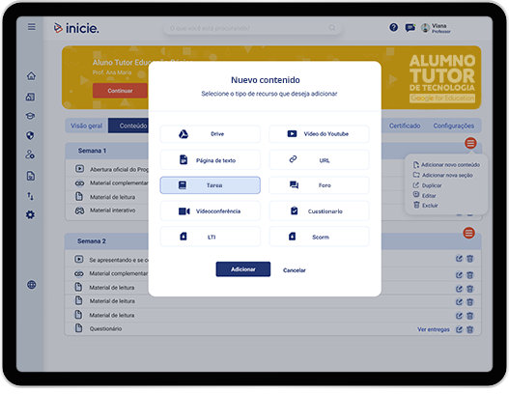This screenshot has width=509, height=394.
Task: Open the graduation cap sidebar icon
Action: coord(31,116)
